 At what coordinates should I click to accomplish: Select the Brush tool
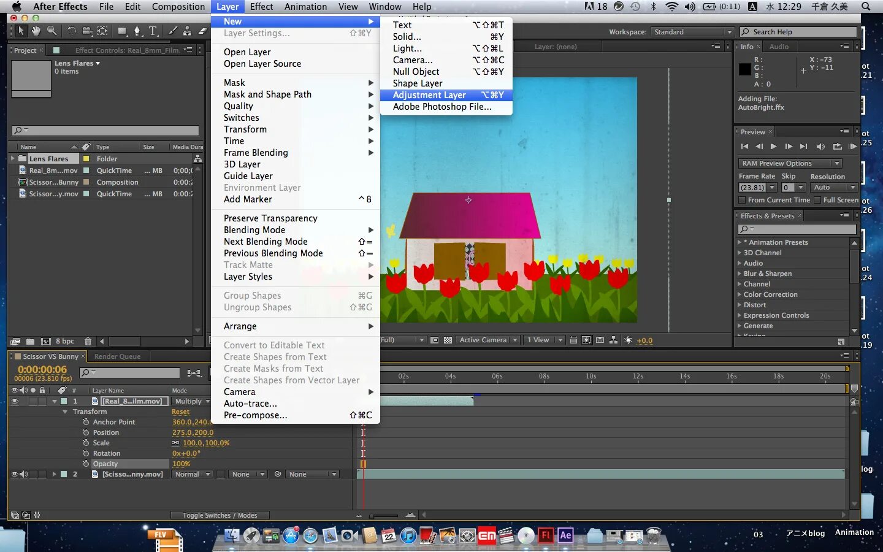173,31
